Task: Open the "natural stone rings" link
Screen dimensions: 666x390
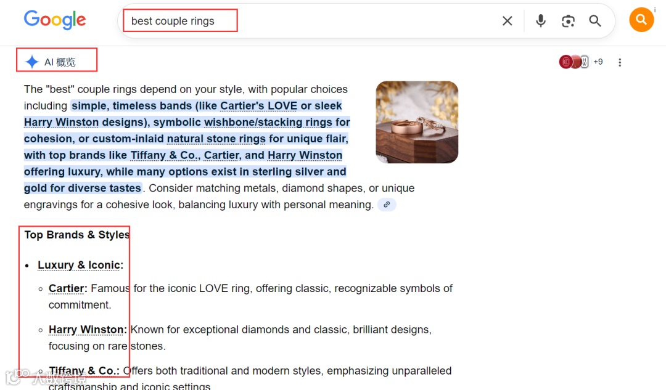Action: 216,139
